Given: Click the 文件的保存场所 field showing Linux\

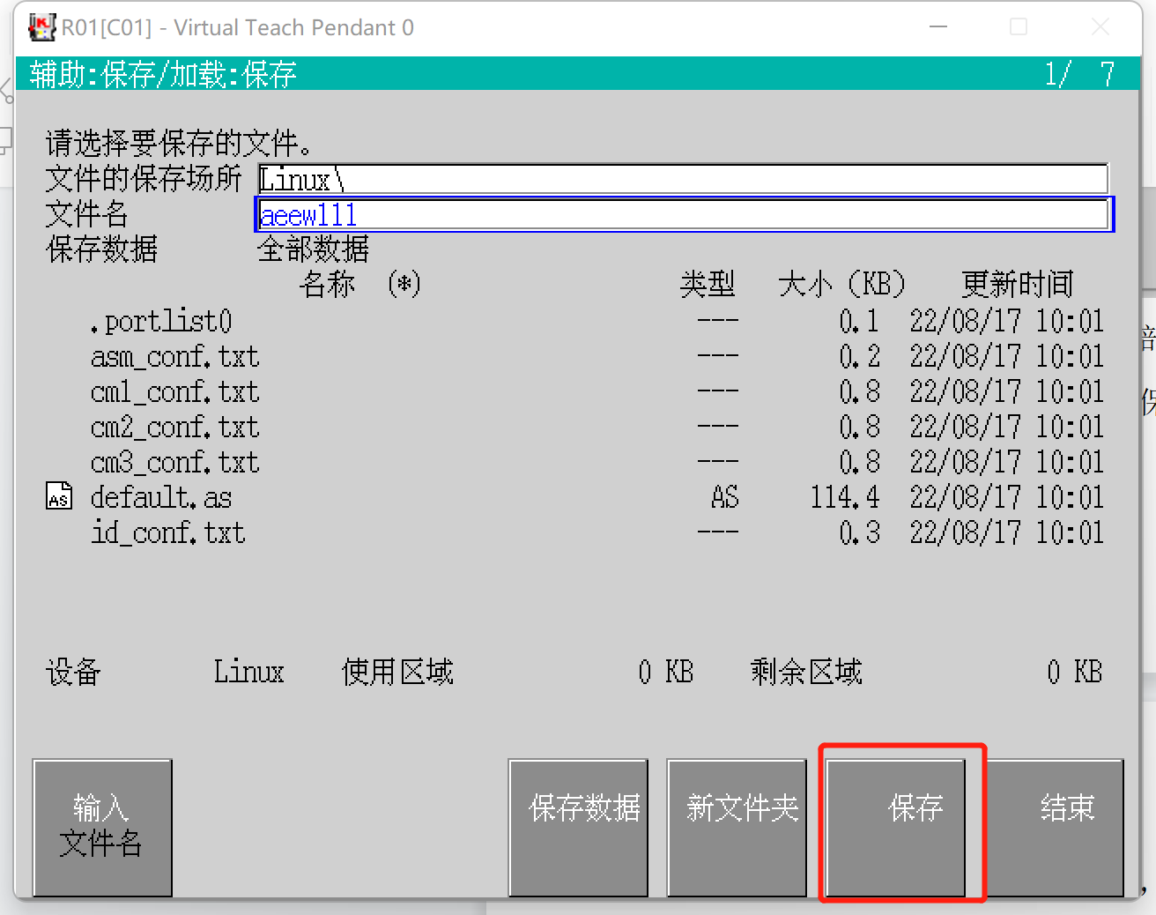Looking at the screenshot, I should point(683,179).
